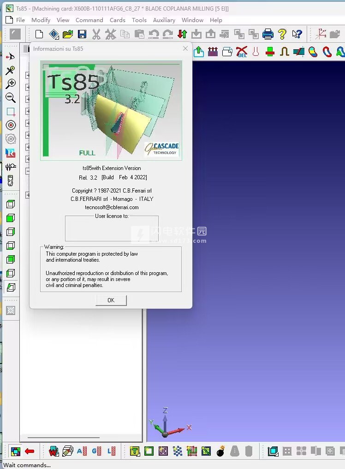
Task: Click the yellow question mark help icon
Action: 282,34
